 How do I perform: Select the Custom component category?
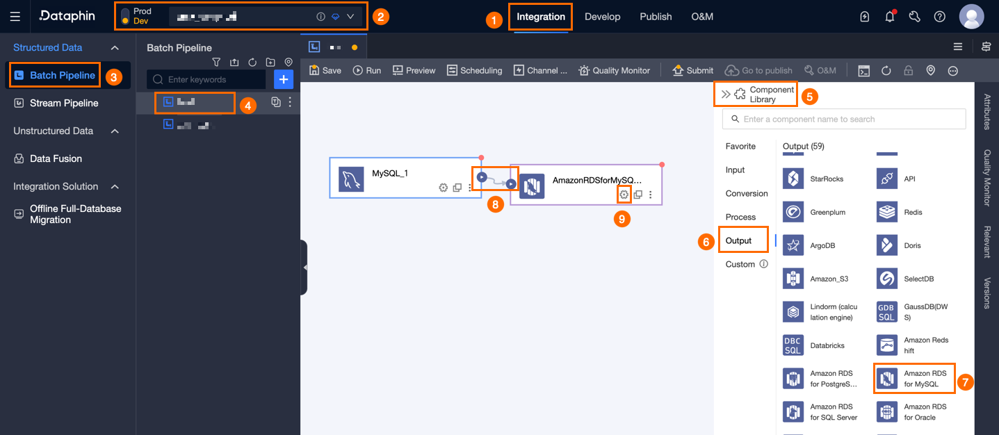coord(740,264)
